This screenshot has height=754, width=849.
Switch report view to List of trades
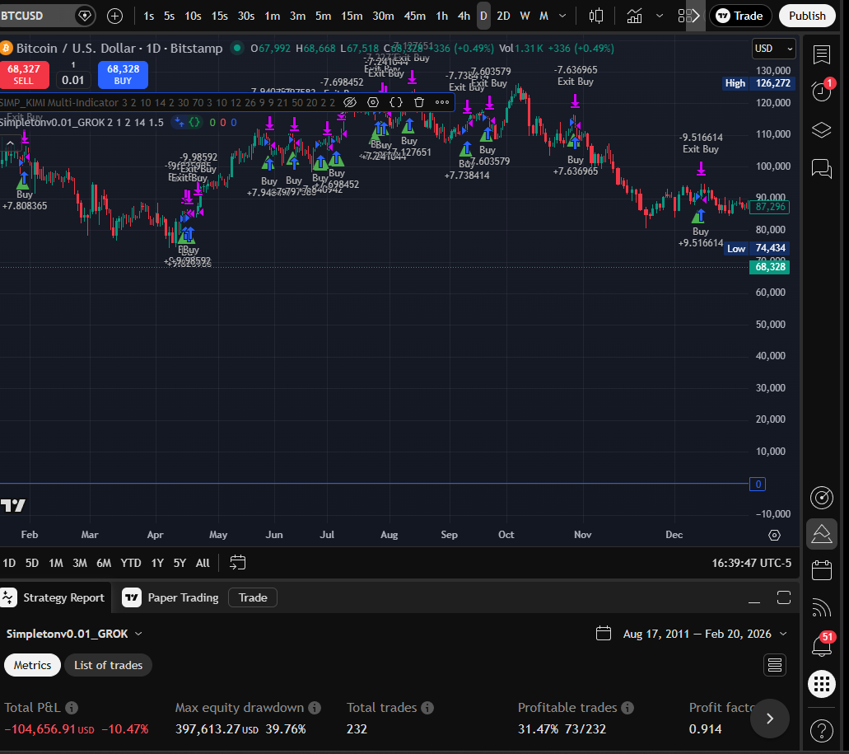tap(108, 665)
